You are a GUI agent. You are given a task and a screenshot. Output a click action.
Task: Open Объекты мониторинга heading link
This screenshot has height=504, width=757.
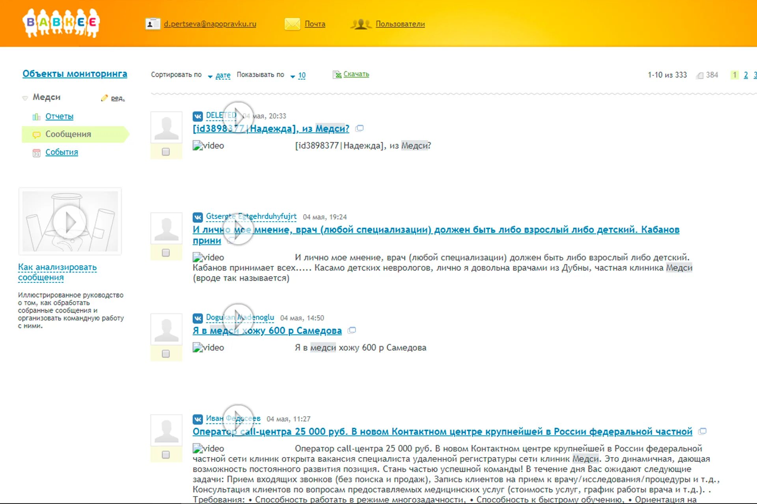(x=75, y=74)
